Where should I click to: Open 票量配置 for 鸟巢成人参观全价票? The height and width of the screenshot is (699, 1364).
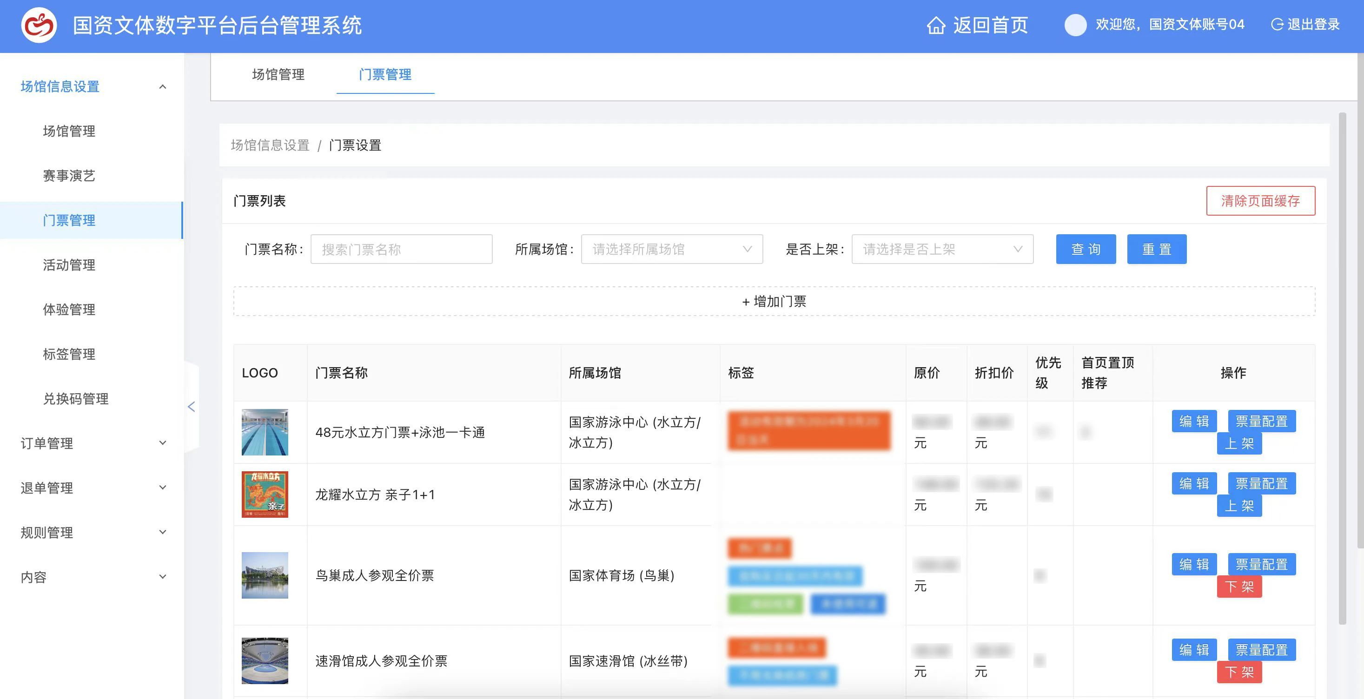pos(1261,565)
